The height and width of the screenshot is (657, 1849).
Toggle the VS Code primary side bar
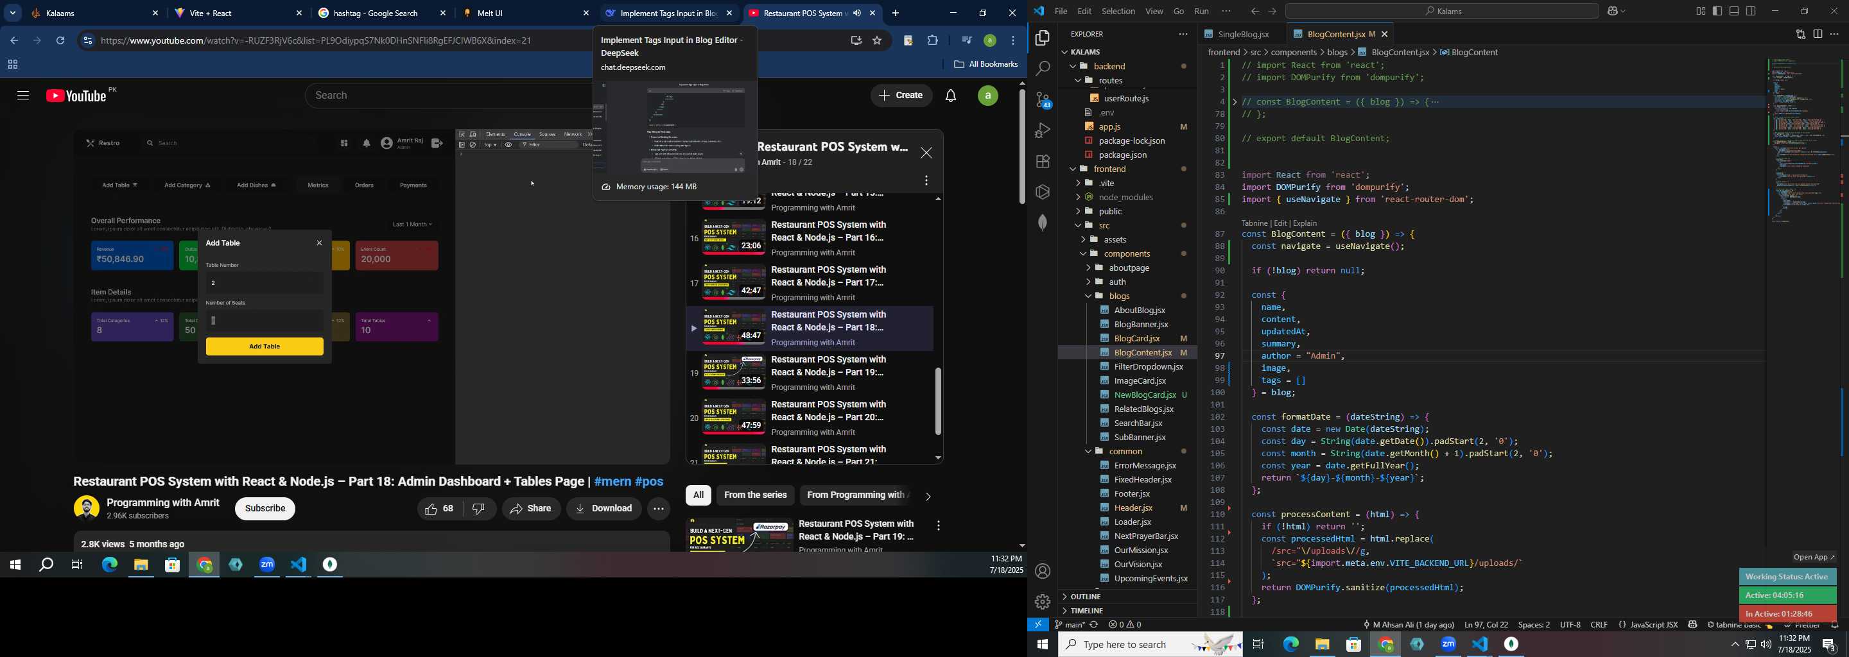tap(1717, 12)
